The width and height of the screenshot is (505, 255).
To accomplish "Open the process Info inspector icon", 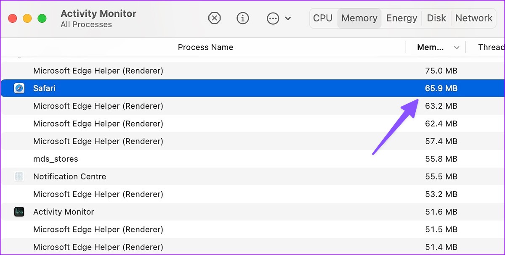I will coord(243,18).
